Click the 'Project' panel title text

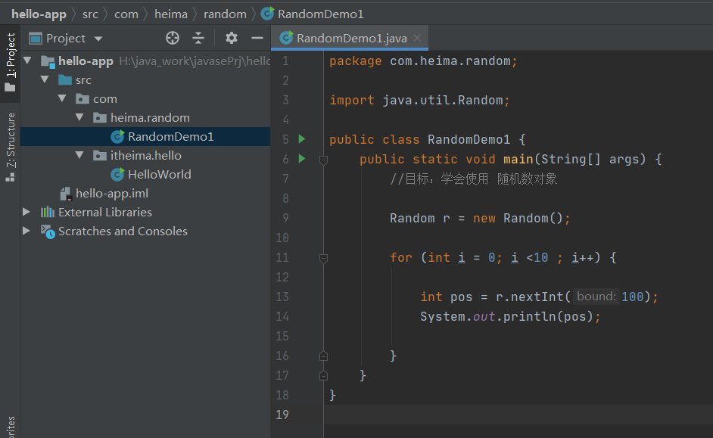66,39
